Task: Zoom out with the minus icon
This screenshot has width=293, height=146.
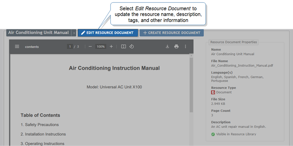Action: [x=90, y=47]
